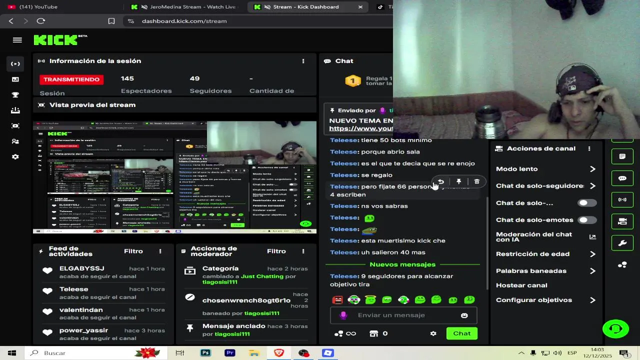Click the green Chat send button
The height and width of the screenshot is (360, 640).
[462, 333]
